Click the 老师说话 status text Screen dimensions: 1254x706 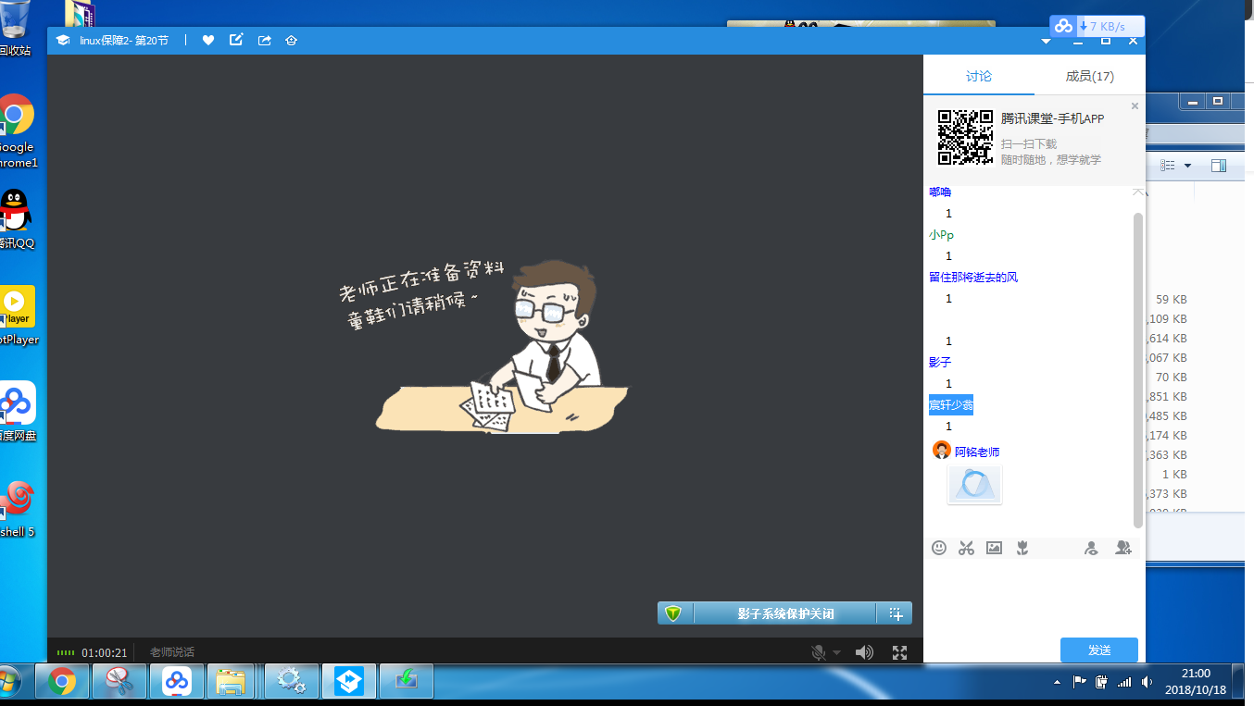tap(172, 652)
